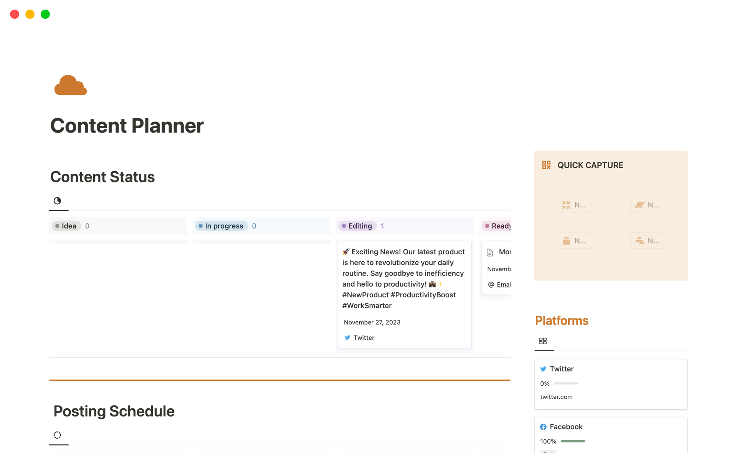Viewport: 737px width, 461px height.
Task: Click the orange grid icon beside QUICK CAPTURE
Action: (546, 165)
